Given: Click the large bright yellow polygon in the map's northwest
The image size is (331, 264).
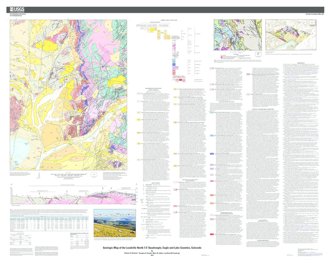Looking at the screenshot, I should pos(50,45).
